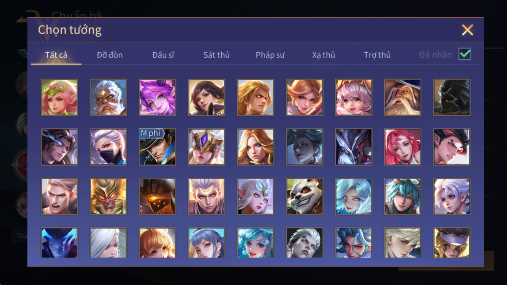Pick the hero marked 'M phí'
507x285 pixels.
pos(157,147)
